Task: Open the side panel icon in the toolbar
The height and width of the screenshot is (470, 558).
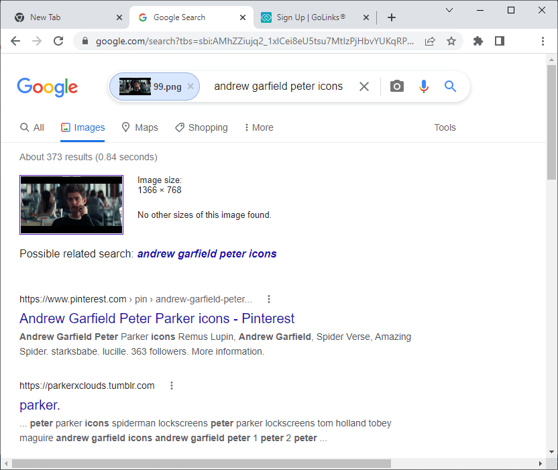Action: [499, 41]
